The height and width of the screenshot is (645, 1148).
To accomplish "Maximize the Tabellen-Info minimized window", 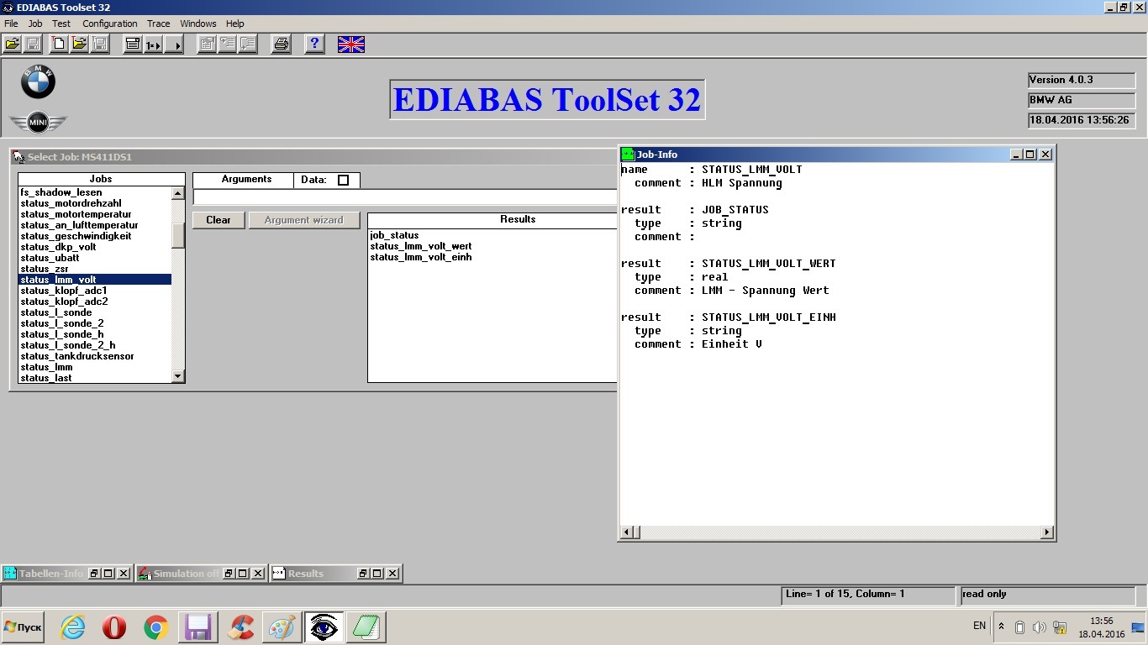I will (108, 574).
